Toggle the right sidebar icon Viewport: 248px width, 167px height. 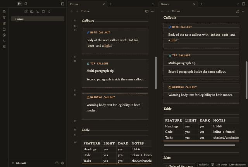coord(244,4)
